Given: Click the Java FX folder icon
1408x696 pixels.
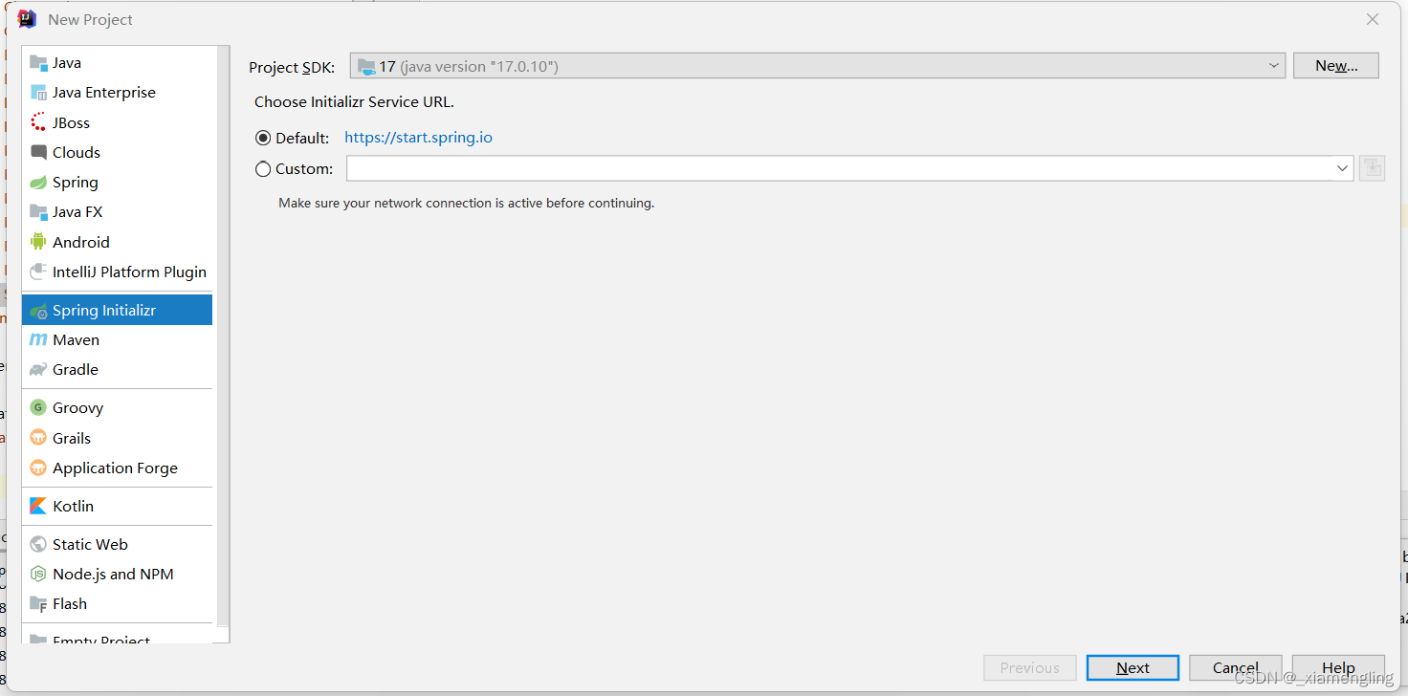Looking at the screenshot, I should (38, 212).
